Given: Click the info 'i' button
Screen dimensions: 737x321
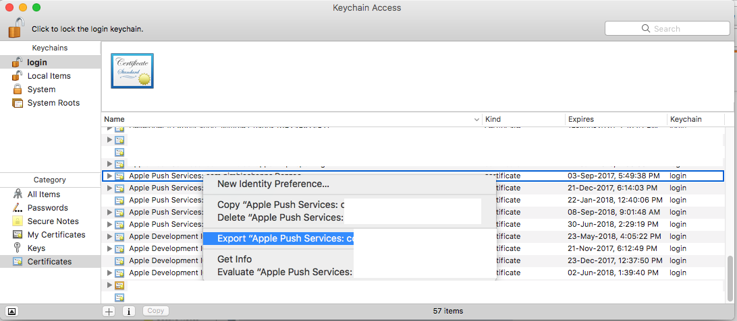Looking at the screenshot, I should click(130, 311).
